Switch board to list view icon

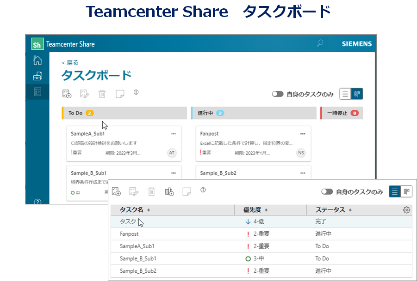345,94
